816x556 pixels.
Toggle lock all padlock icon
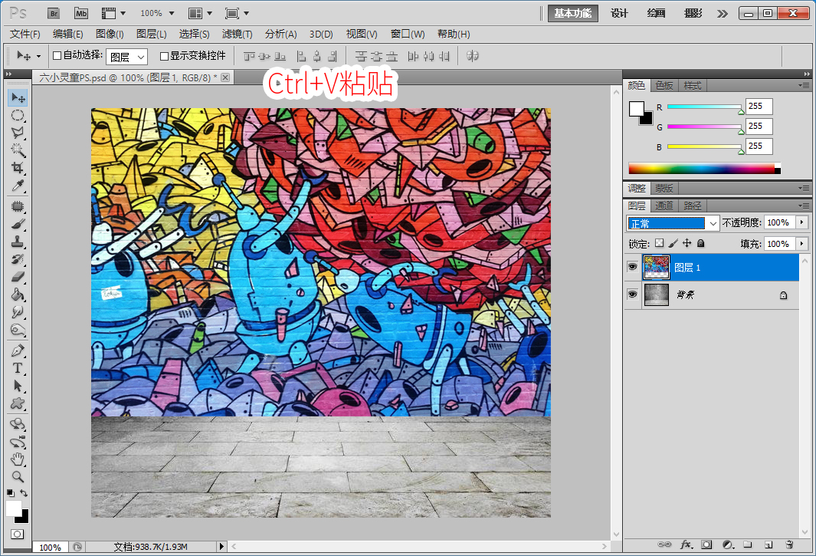click(700, 243)
